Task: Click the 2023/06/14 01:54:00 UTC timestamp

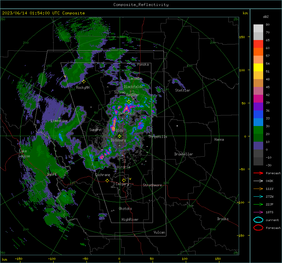Action: 43,13
